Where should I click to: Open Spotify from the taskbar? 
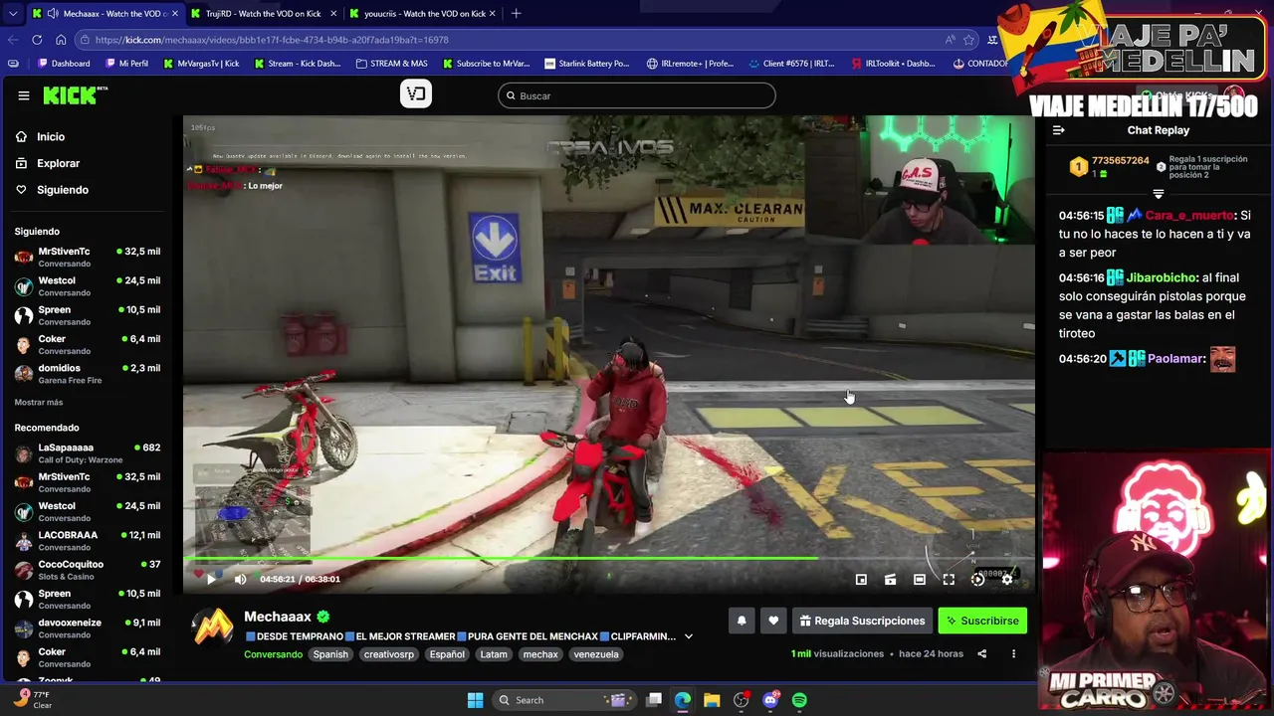(799, 700)
